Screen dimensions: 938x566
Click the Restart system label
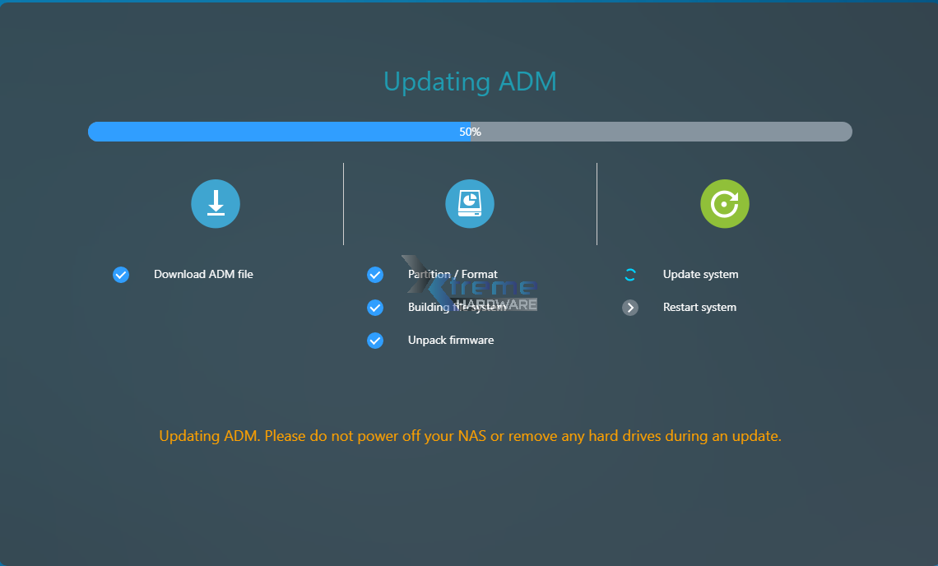700,307
